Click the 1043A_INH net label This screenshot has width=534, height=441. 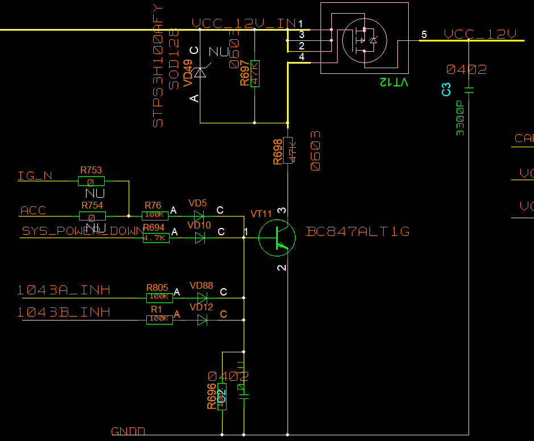[x=63, y=290]
